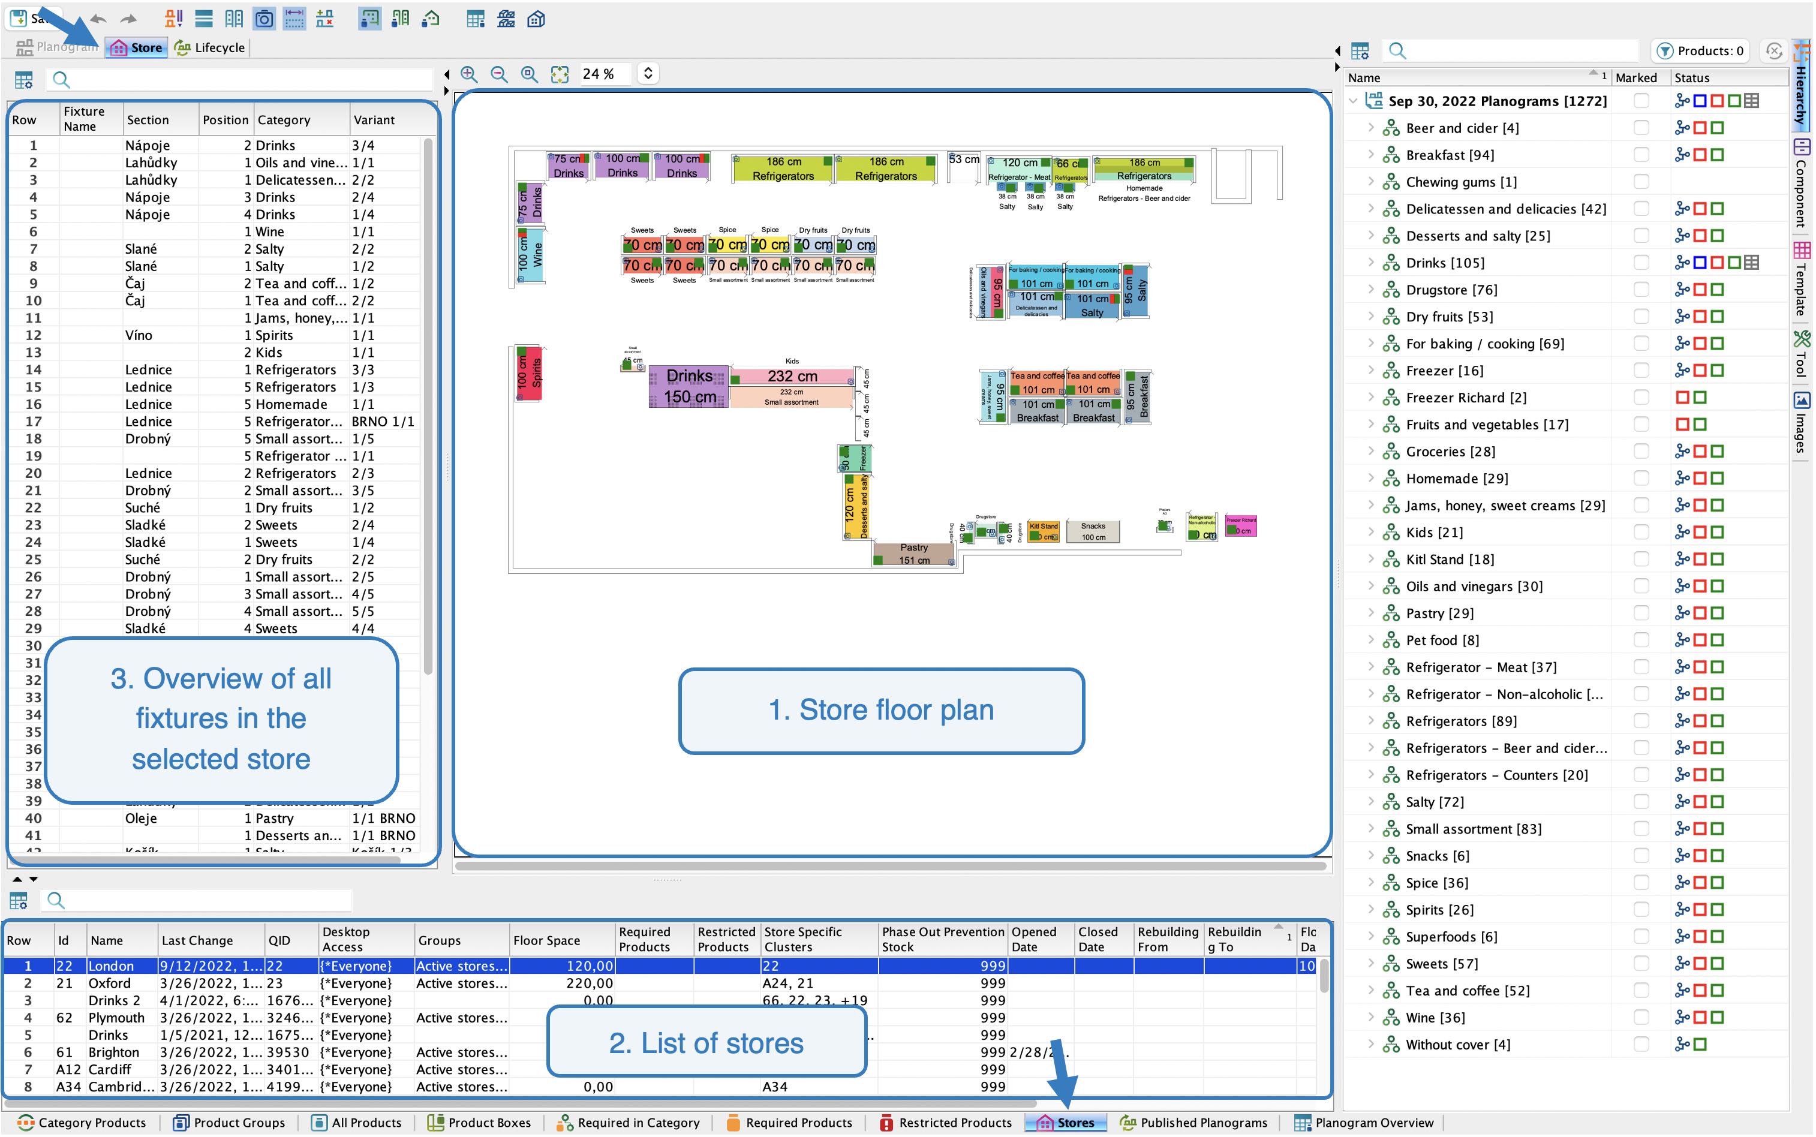
Task: Open the Template side panel tab
Action: click(x=1802, y=278)
